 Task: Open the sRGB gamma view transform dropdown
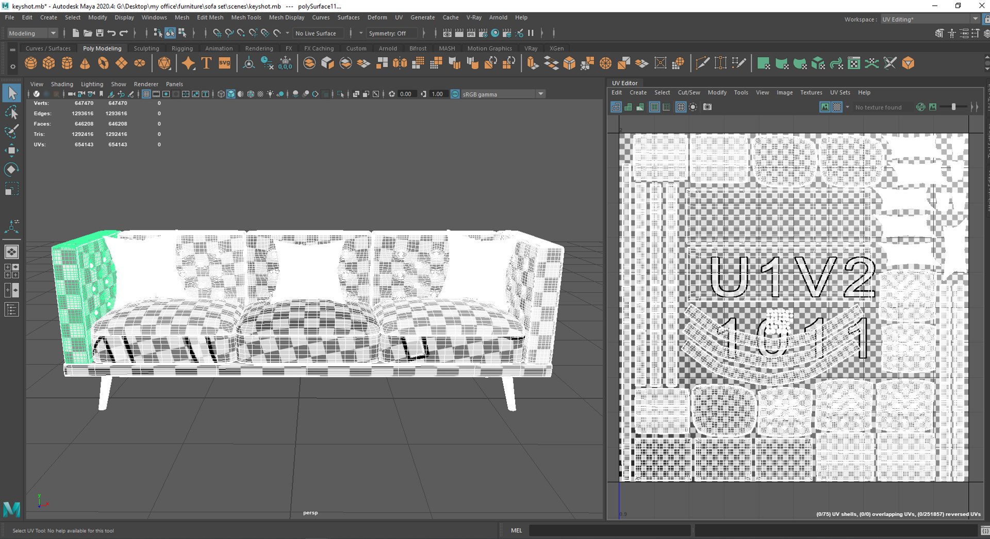503,94
